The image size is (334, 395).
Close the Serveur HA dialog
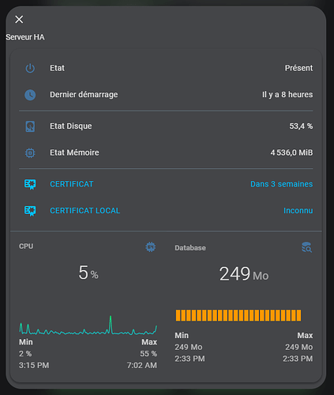(x=19, y=19)
